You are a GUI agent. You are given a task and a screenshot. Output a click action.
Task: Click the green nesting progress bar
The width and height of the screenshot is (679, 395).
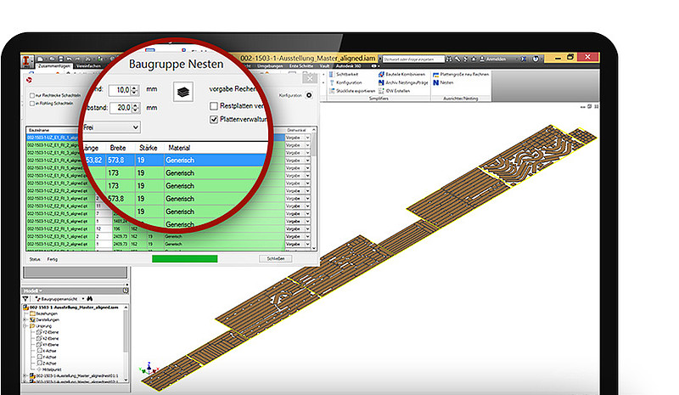coord(185,259)
